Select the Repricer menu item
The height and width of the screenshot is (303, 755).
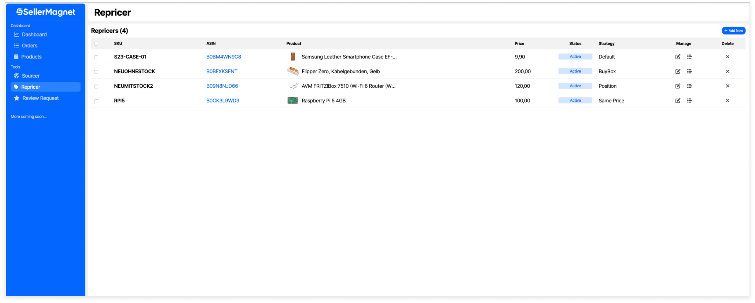click(45, 87)
